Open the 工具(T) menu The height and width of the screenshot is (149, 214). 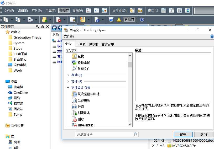50,11
